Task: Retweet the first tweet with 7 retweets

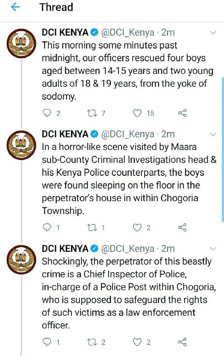Action: [92, 113]
